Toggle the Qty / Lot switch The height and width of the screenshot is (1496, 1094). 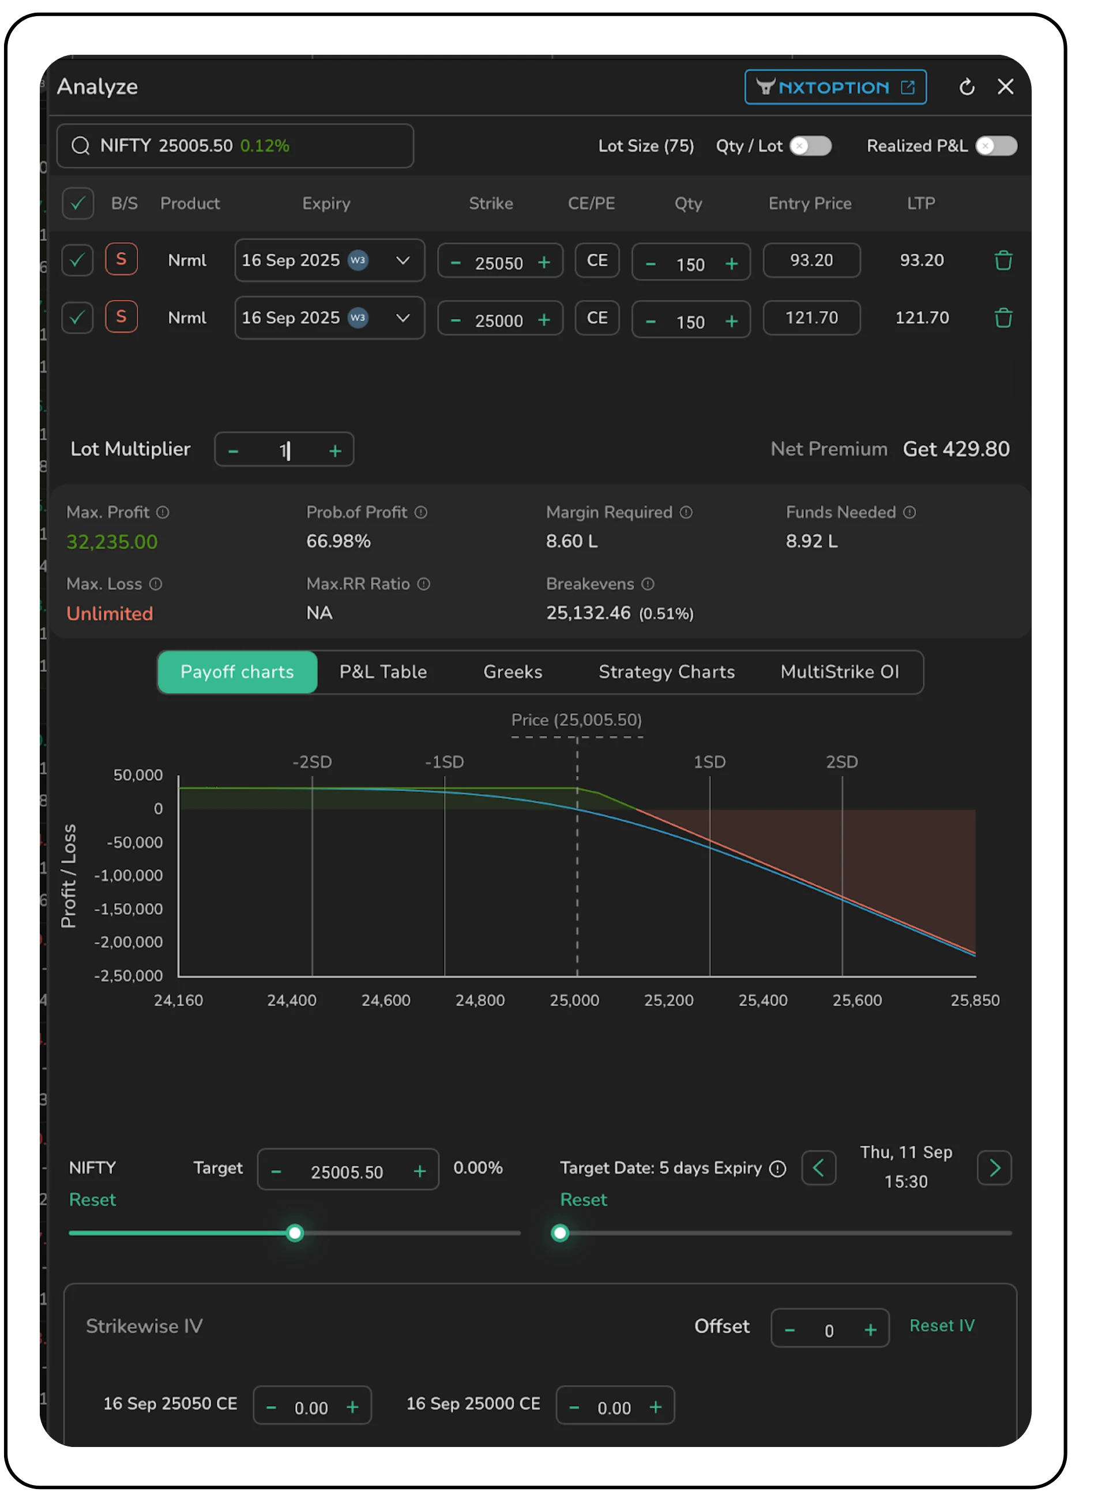pyautogui.click(x=810, y=146)
